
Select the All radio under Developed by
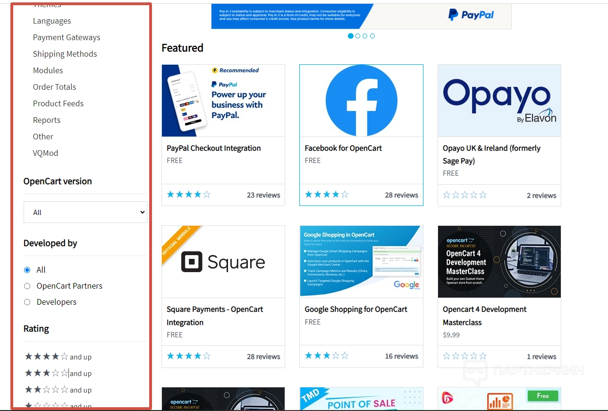(27, 270)
